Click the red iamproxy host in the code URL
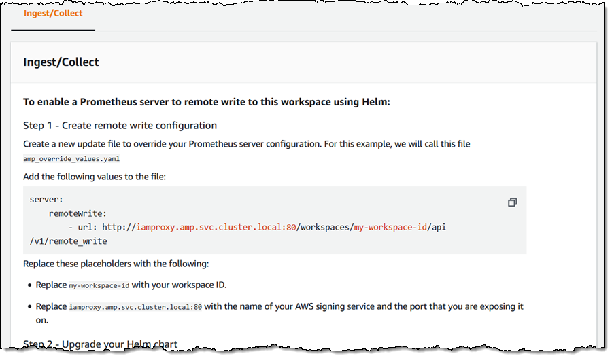This screenshot has width=612, height=358. click(x=216, y=227)
